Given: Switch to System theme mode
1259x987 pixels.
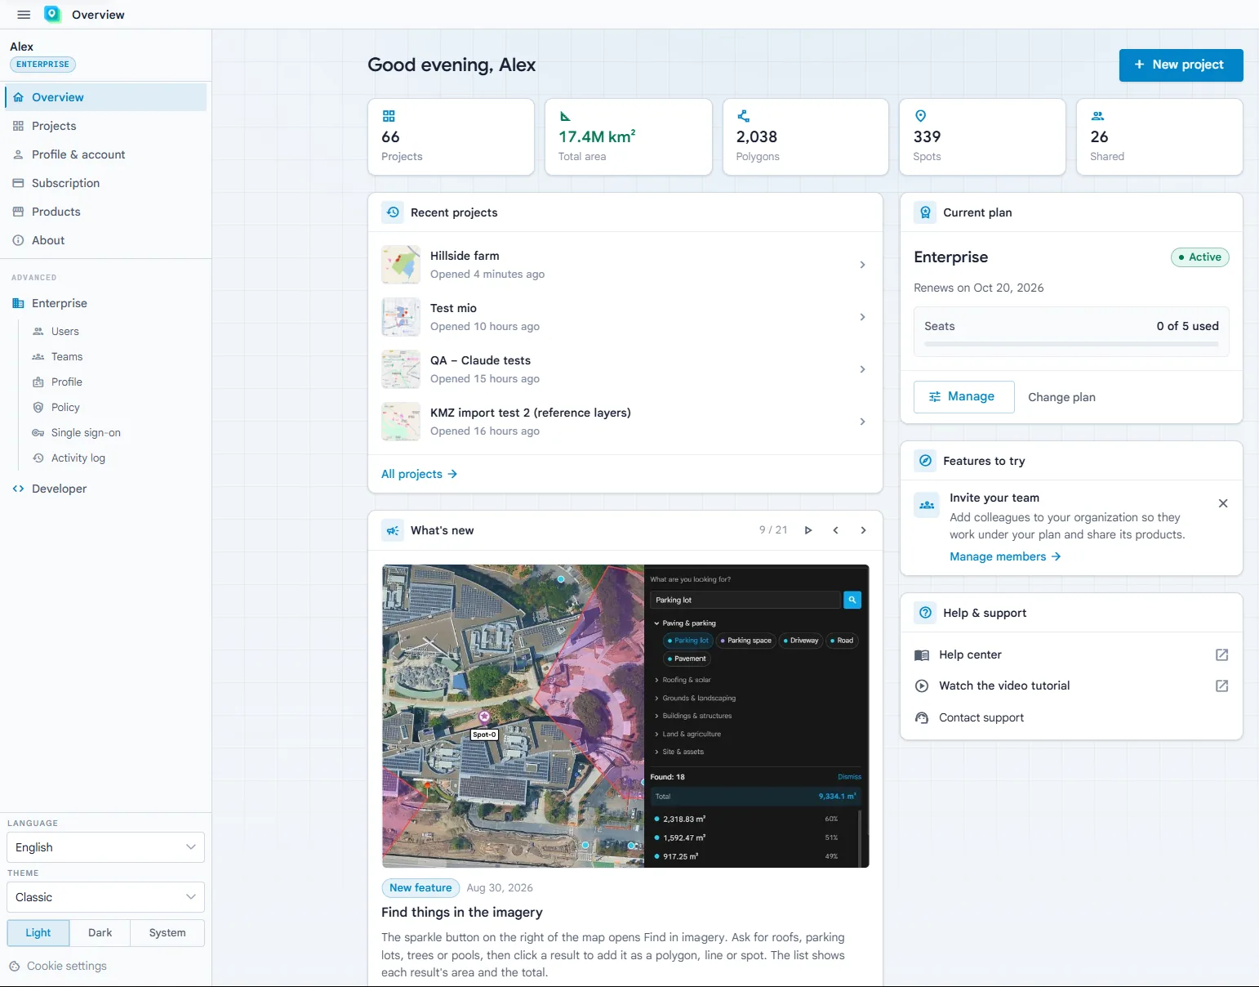Looking at the screenshot, I should 167,933.
